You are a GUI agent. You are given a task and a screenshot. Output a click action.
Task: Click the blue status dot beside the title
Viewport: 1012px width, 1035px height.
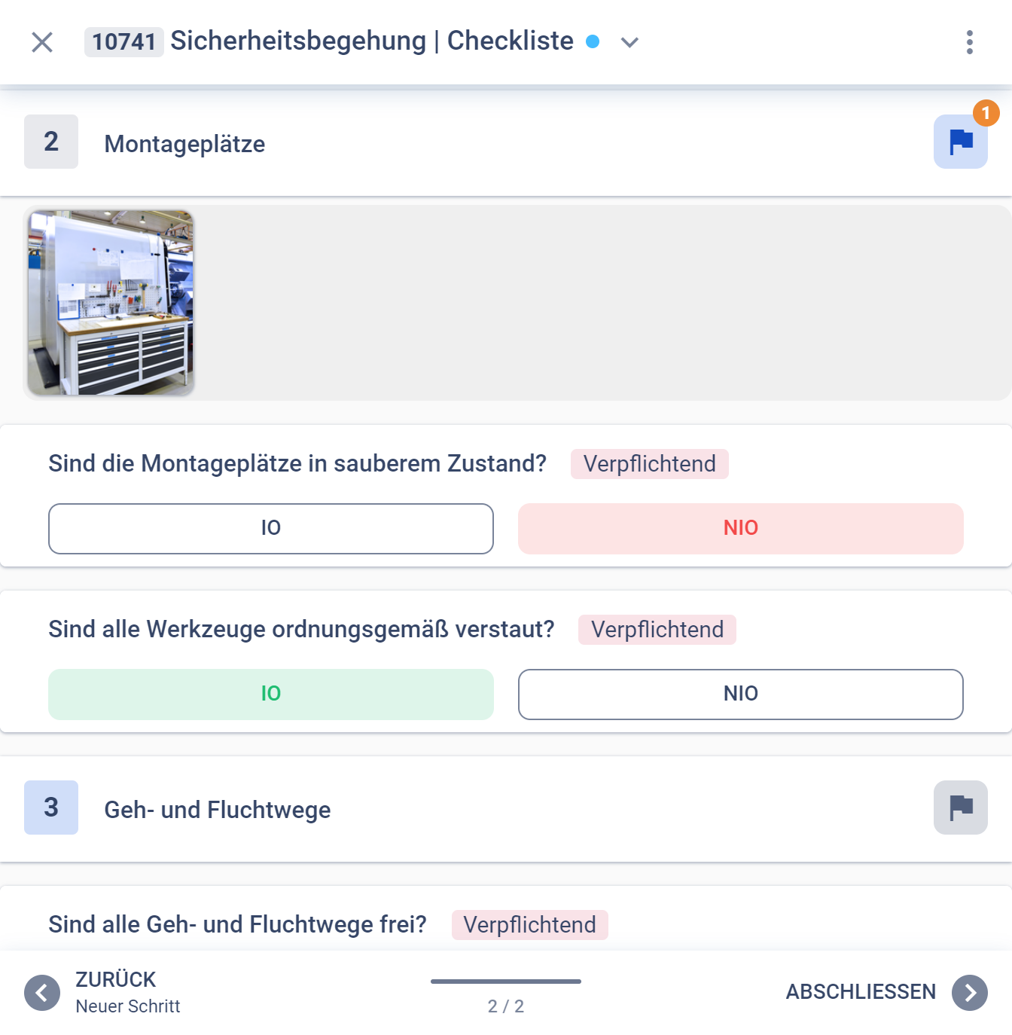(592, 43)
